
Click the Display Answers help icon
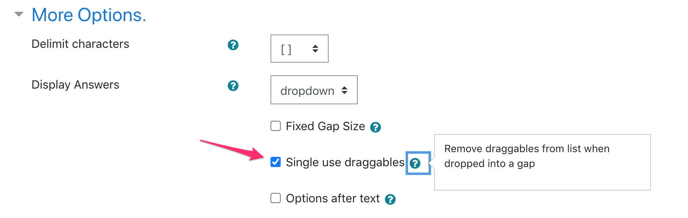233,86
